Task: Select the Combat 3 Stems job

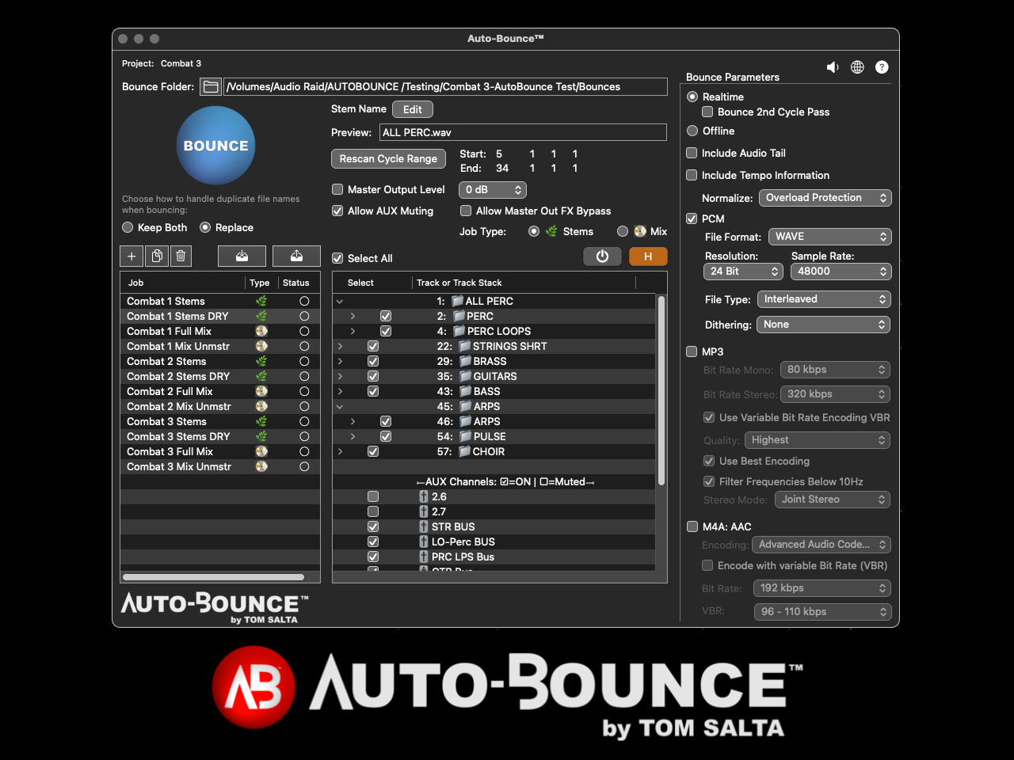Action: (220, 422)
